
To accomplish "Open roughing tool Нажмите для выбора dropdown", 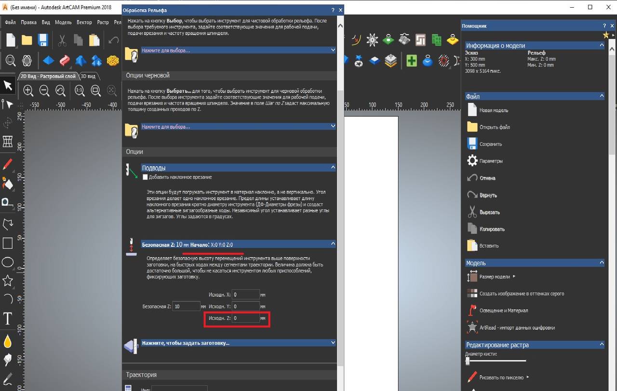I will 238,126.
